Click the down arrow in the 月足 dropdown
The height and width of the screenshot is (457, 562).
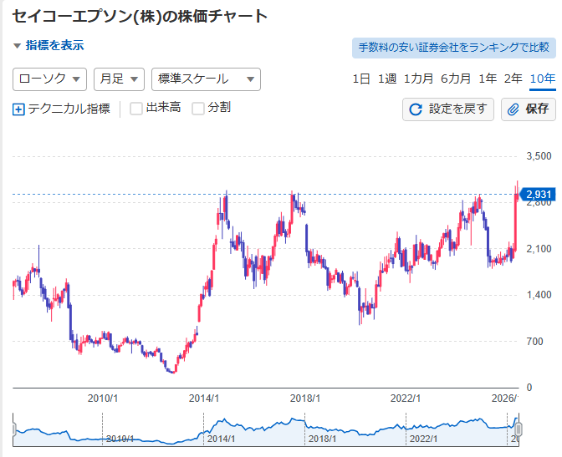click(x=134, y=79)
